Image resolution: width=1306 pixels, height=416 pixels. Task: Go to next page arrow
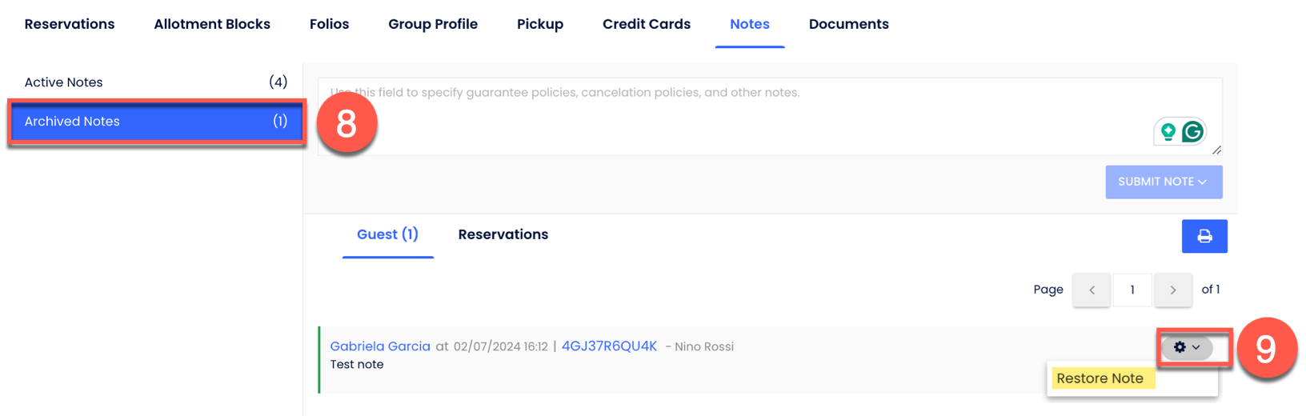point(1173,290)
